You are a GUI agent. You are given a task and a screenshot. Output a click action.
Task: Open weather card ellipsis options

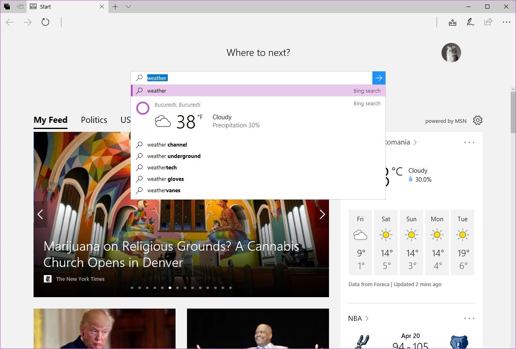(469, 142)
